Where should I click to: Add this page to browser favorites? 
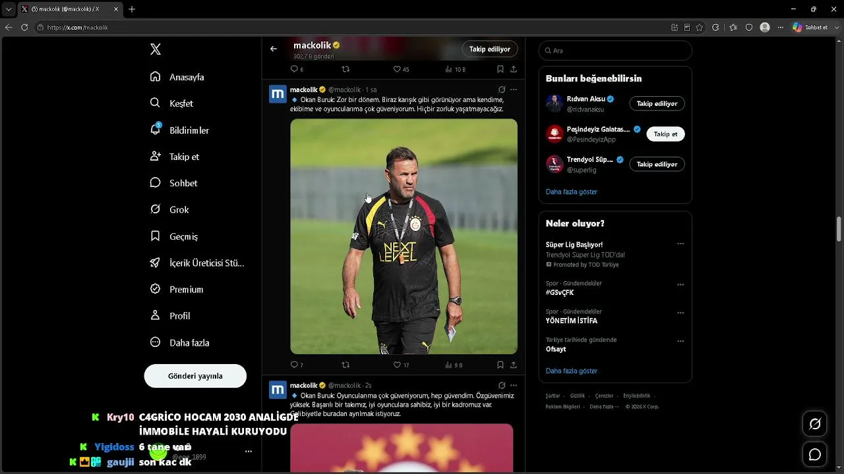point(699,27)
